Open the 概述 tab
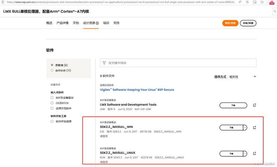The width and height of the screenshot is (277, 167). click(49, 23)
